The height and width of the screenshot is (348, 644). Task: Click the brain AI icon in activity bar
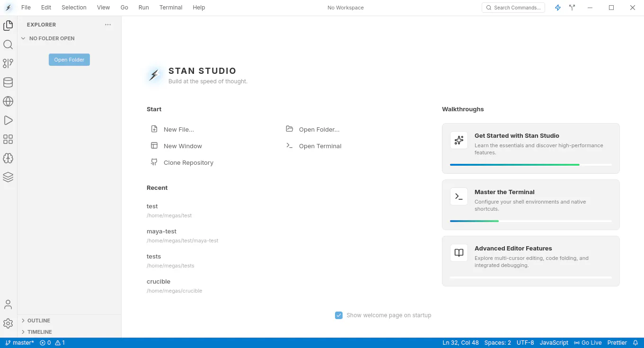click(8, 158)
